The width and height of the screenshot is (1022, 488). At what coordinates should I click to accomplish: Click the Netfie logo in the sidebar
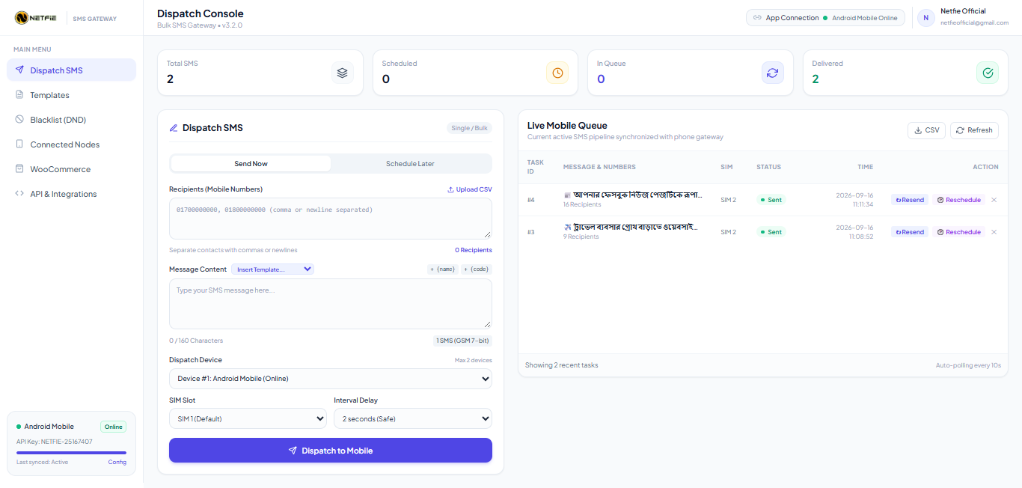click(x=36, y=18)
